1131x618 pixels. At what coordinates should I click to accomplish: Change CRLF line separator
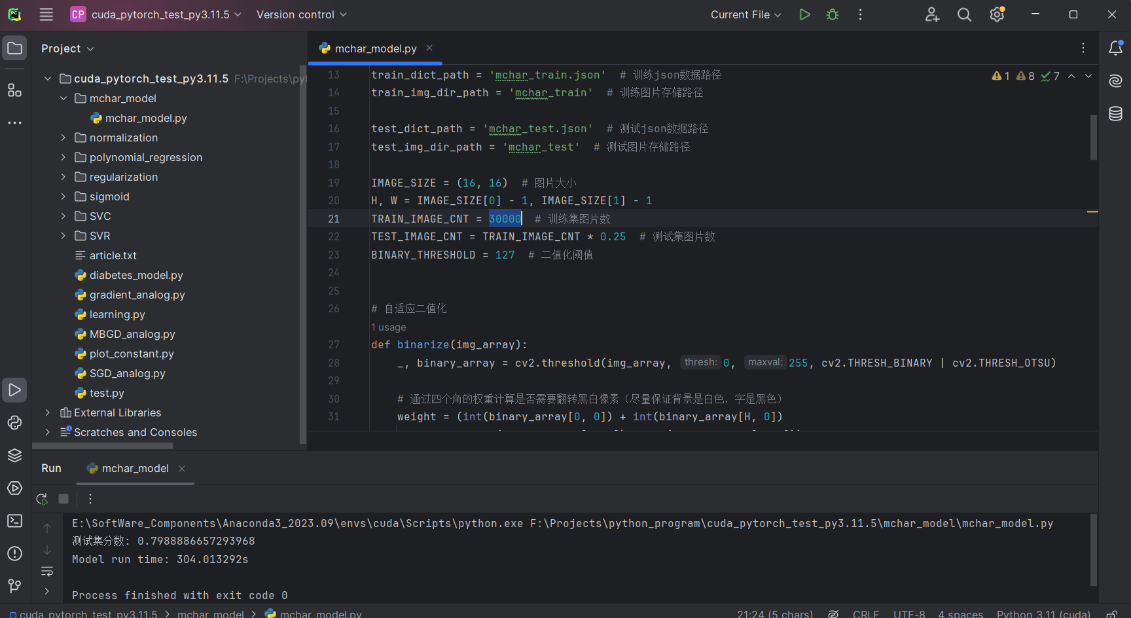[x=866, y=613]
